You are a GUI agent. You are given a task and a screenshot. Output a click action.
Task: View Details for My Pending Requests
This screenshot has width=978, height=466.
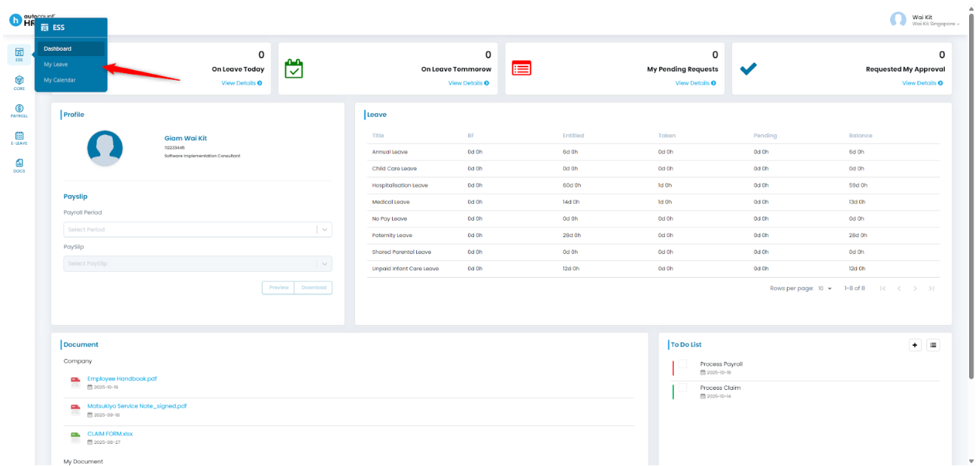click(x=696, y=83)
